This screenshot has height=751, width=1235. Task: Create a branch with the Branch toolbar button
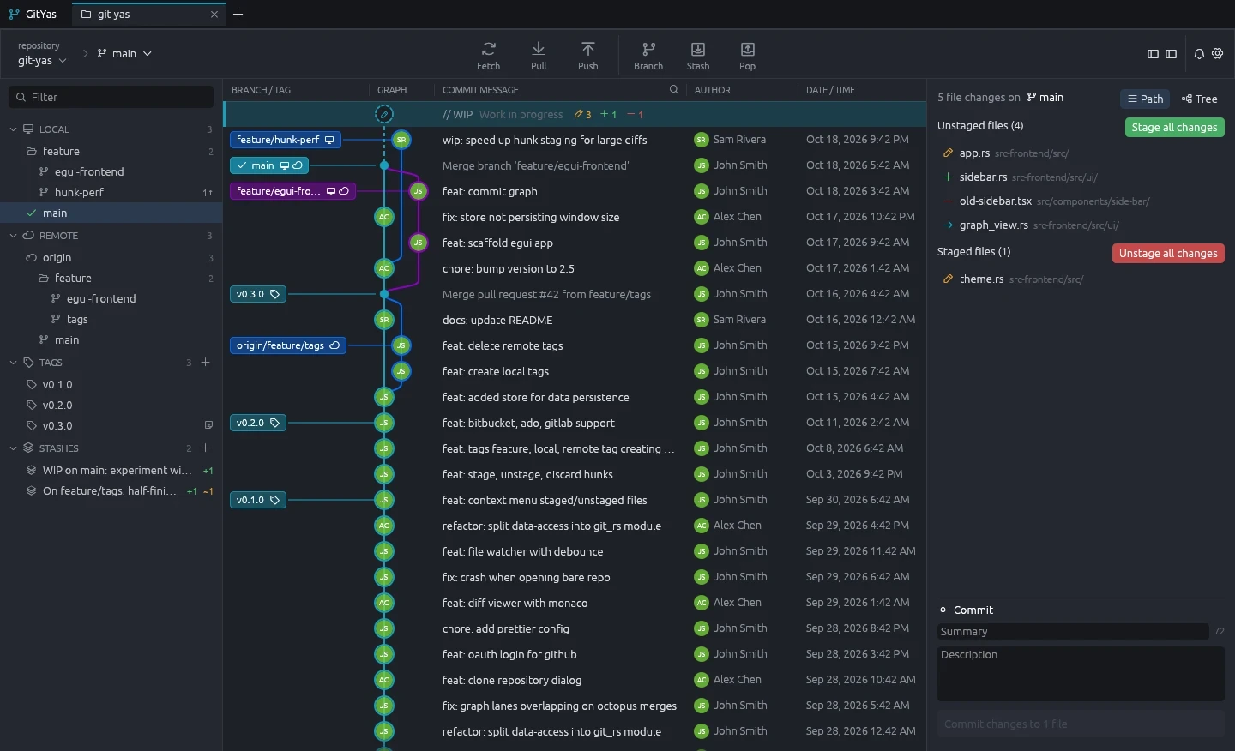[648, 55]
